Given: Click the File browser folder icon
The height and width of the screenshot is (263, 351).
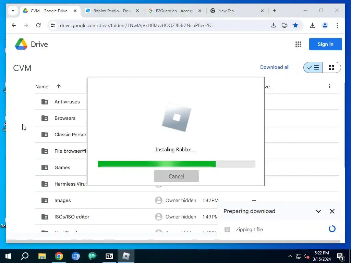Looking at the screenshot, I should coord(45,151).
